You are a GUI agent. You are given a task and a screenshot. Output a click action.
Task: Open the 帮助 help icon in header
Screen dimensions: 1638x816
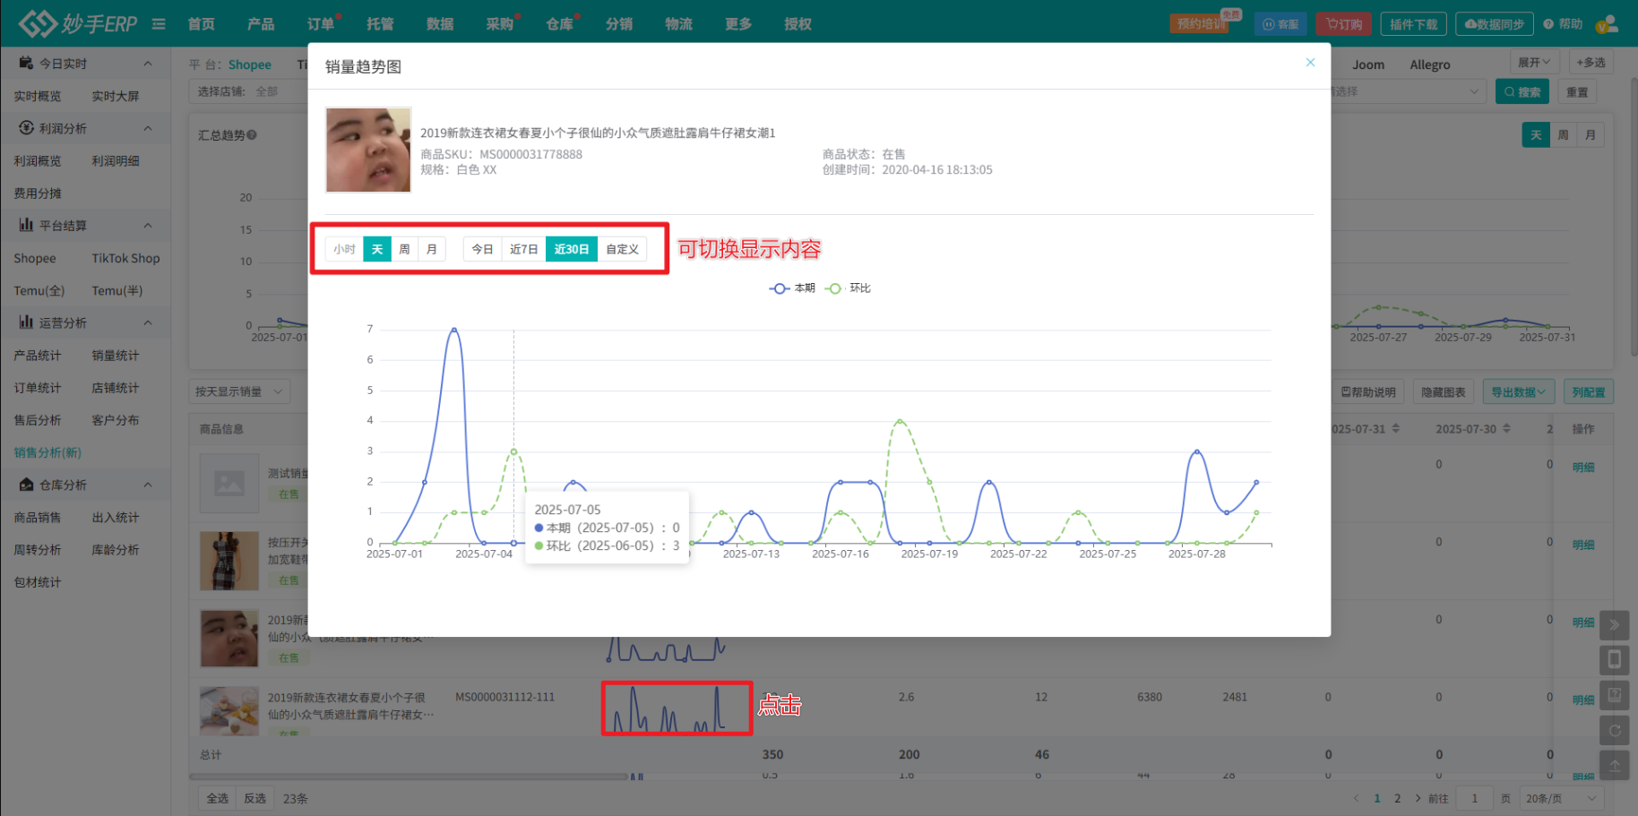tap(1563, 24)
